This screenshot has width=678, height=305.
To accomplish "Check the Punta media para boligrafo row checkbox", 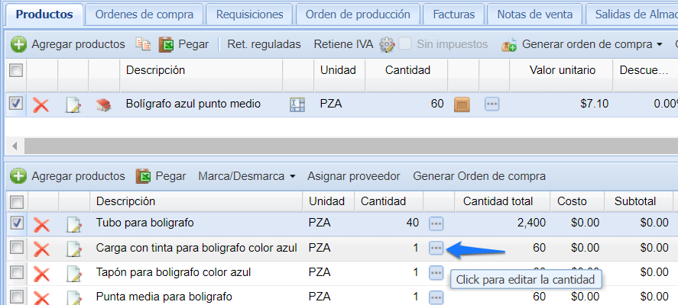I will tap(16, 297).
